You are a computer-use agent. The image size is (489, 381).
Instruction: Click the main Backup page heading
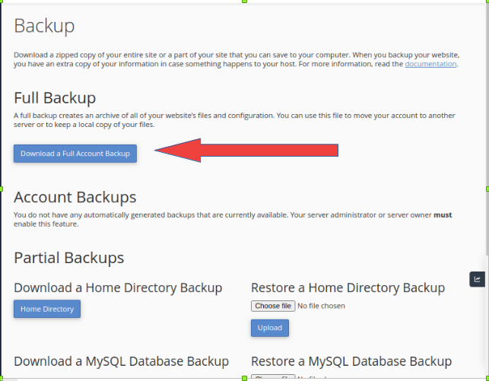click(x=44, y=26)
